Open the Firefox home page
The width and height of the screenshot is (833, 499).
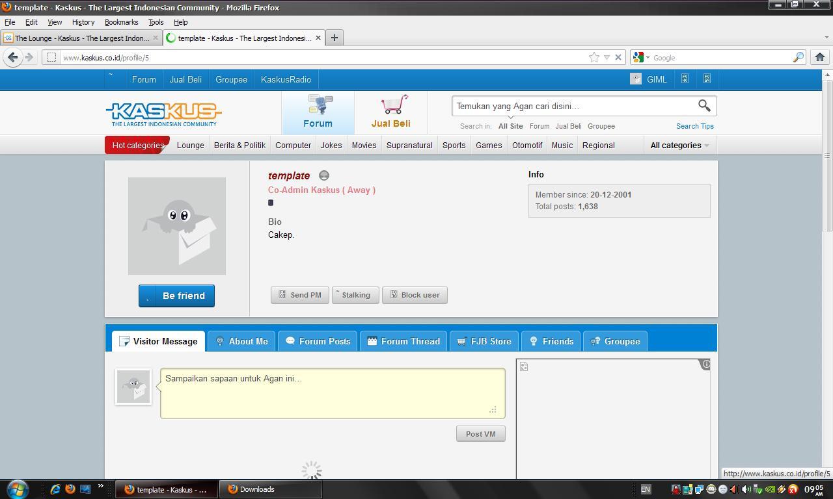820,57
